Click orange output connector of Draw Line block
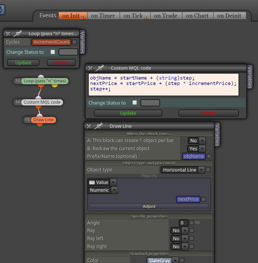 [40, 124]
